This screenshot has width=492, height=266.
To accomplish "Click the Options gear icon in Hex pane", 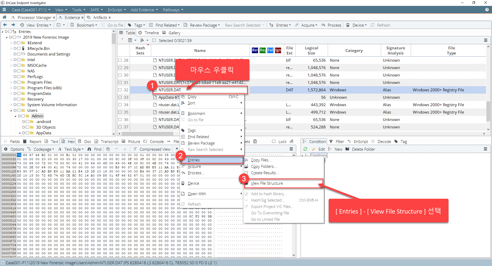I will (x=6, y=149).
